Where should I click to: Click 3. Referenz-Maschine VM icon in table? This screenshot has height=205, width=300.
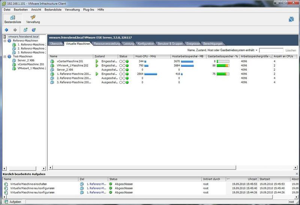52,82
